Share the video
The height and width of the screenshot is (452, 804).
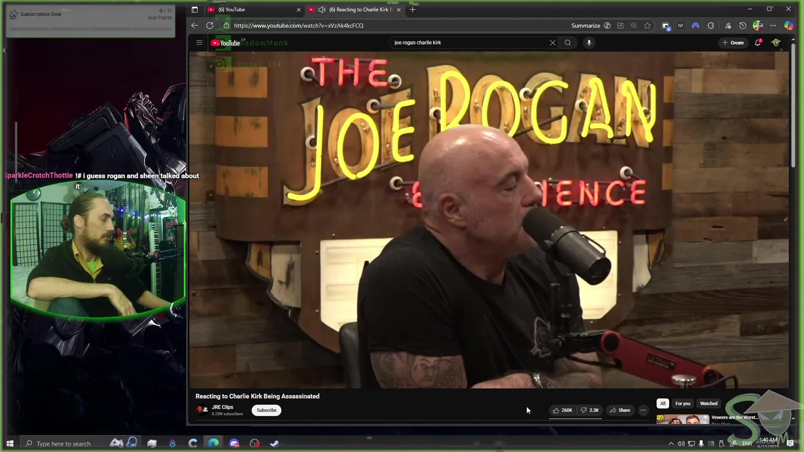(620, 411)
